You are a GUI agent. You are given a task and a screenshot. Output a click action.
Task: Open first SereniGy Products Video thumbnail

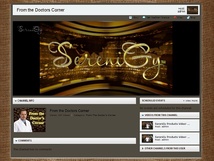tap(147, 125)
